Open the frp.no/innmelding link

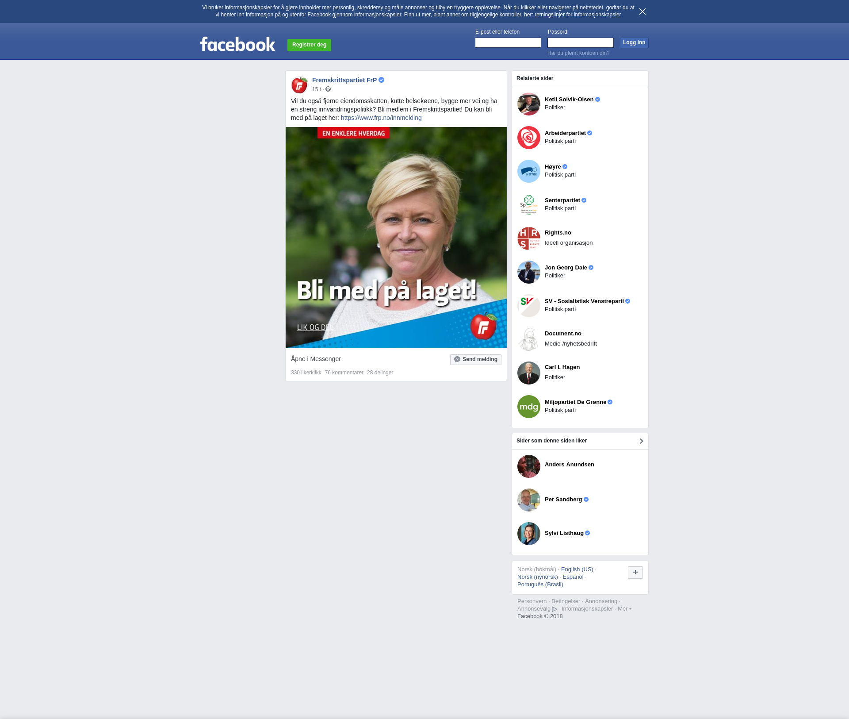pos(381,118)
